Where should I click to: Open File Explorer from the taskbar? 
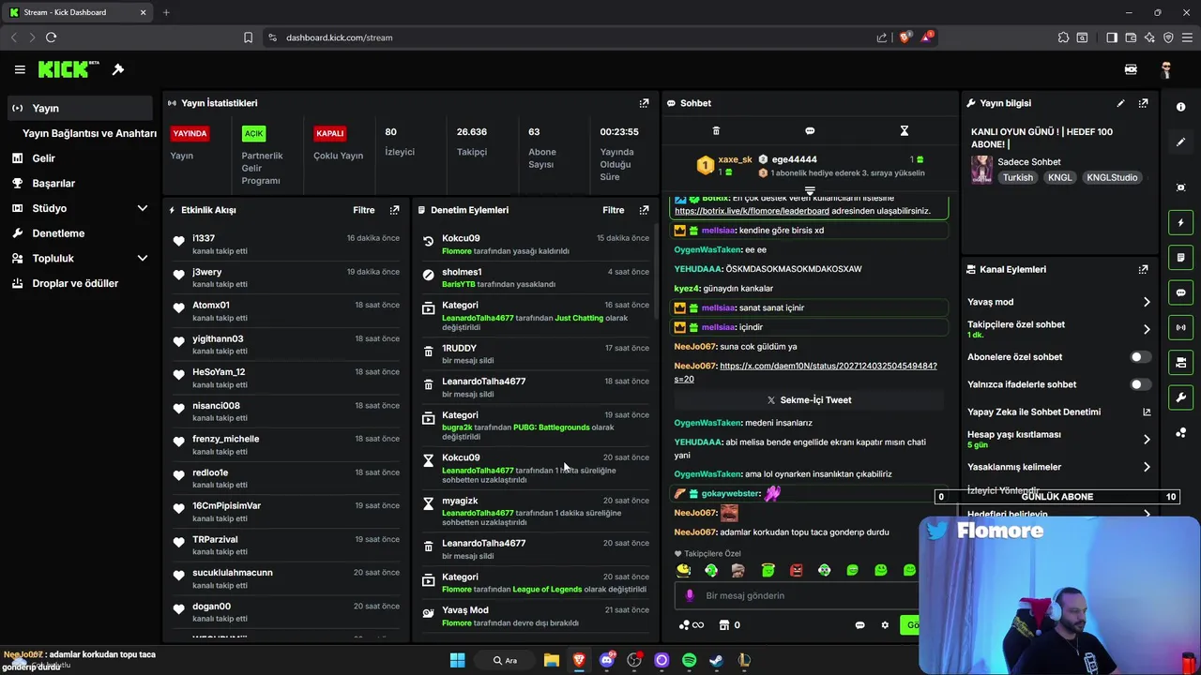pos(552,660)
